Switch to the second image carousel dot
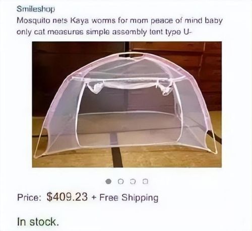Image resolution: width=252 pixels, height=231 pixels. click(x=120, y=181)
